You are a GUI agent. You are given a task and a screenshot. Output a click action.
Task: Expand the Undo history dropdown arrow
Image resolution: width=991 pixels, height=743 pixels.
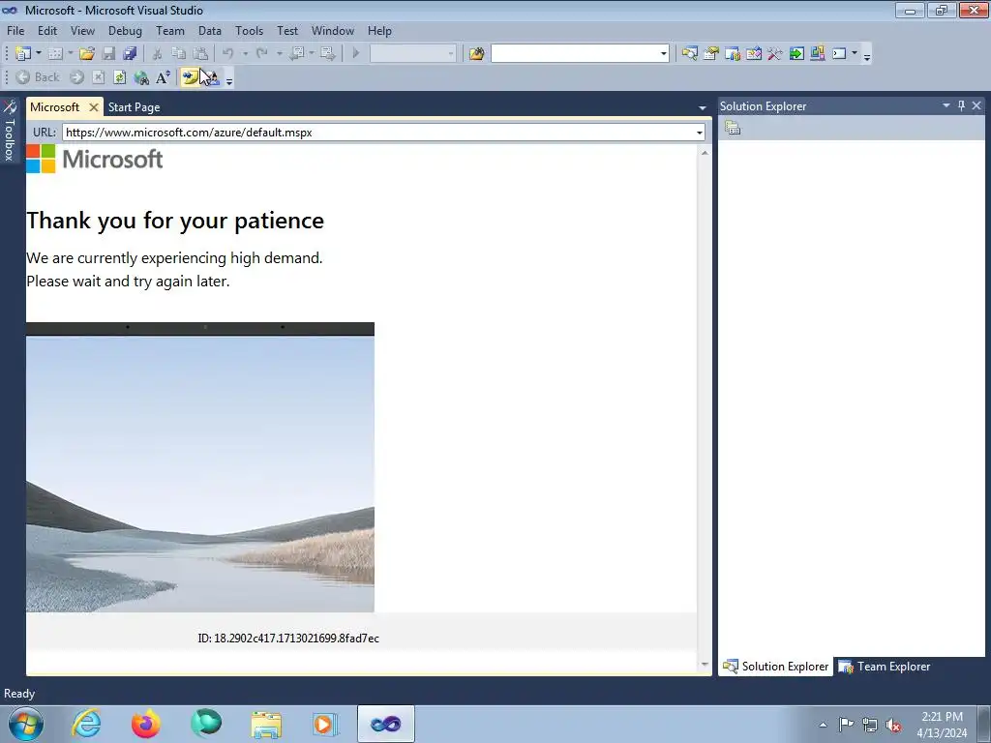(x=245, y=54)
